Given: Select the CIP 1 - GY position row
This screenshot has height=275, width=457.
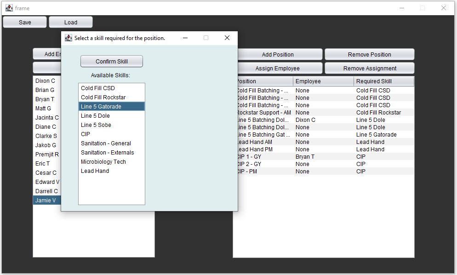Looking at the screenshot, I should click(x=326, y=157).
